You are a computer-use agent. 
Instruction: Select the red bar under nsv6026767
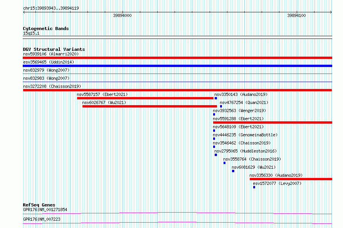pos(150,106)
